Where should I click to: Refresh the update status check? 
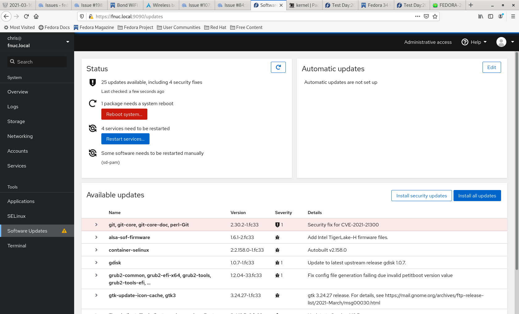coord(278,67)
